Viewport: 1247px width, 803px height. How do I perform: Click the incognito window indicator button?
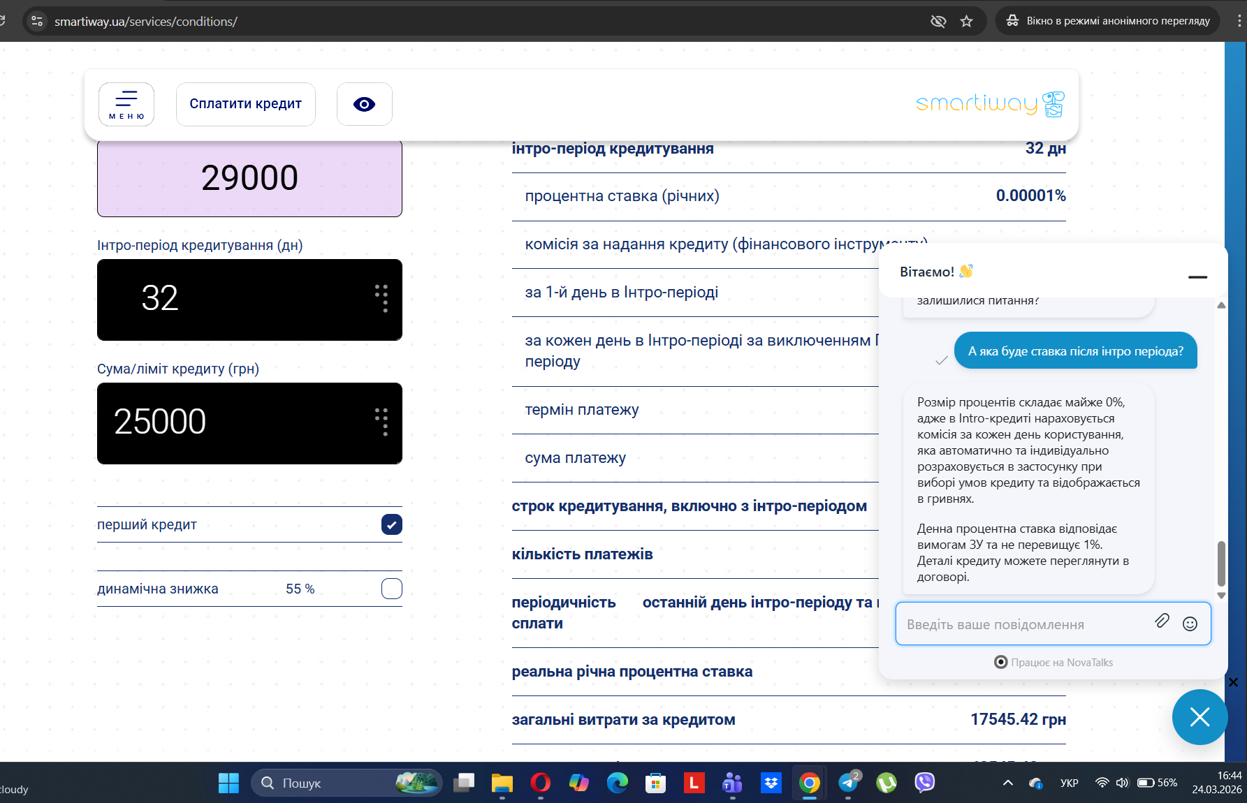click(x=1108, y=21)
